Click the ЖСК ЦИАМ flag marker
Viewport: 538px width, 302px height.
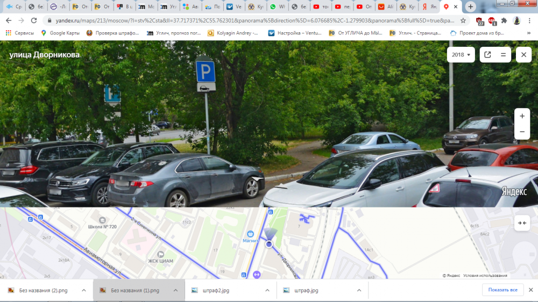pyautogui.click(x=160, y=254)
